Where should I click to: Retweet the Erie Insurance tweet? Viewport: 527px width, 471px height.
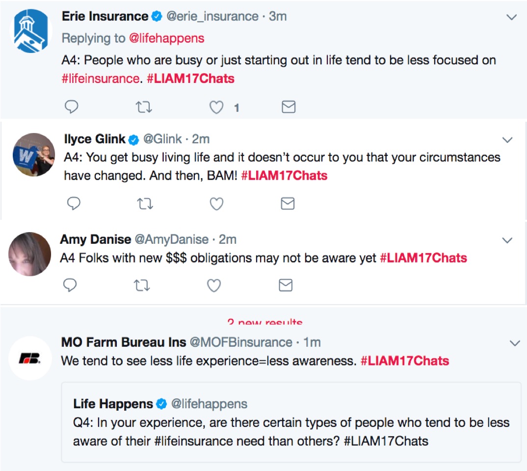click(144, 107)
